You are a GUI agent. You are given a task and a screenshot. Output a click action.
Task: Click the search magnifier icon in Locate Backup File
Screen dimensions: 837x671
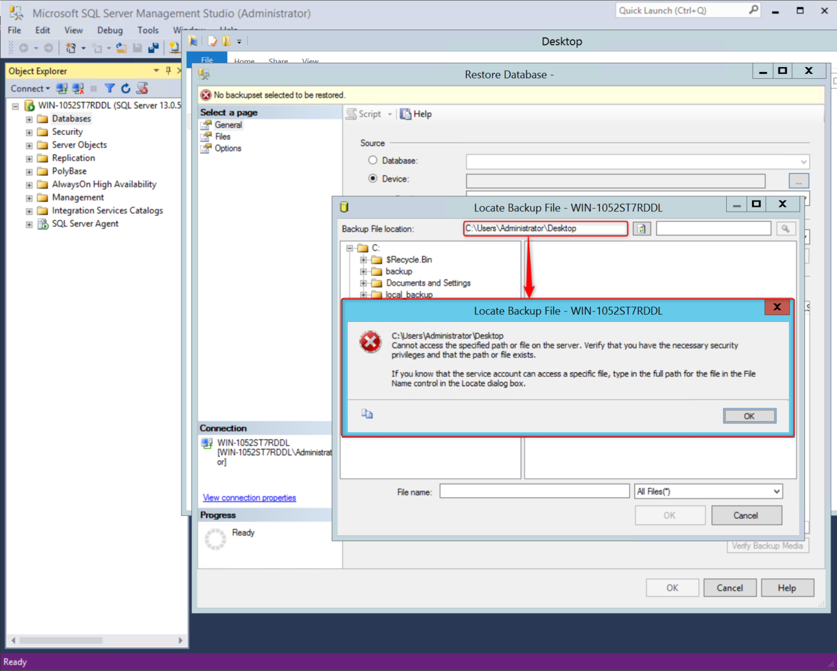coord(785,228)
